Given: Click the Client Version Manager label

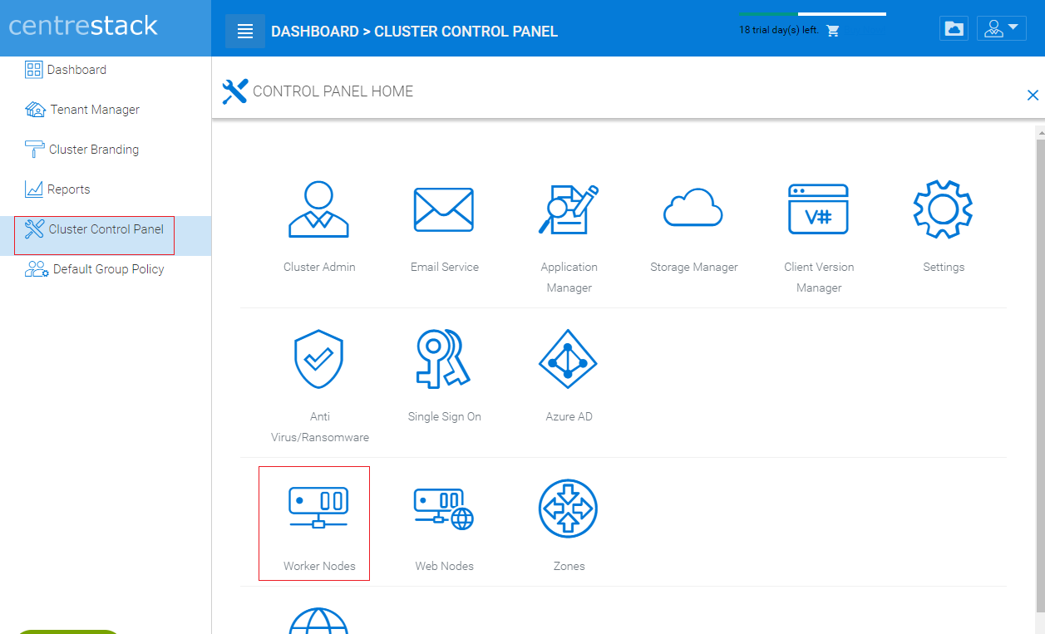Looking at the screenshot, I should pos(819,278).
